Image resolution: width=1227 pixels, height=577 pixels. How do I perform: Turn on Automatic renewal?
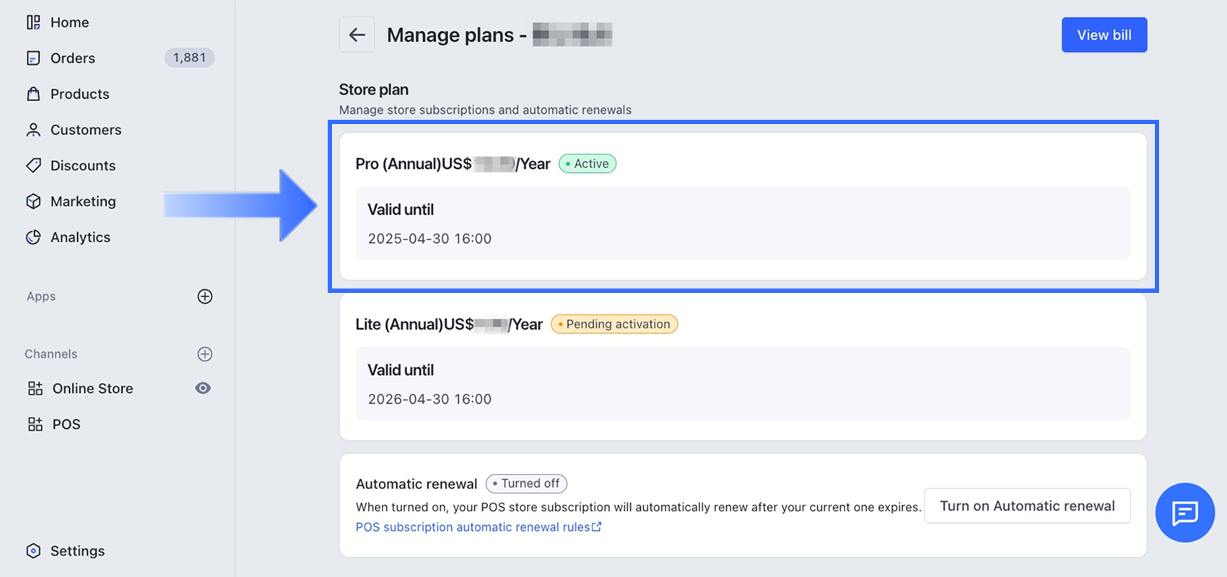pos(1027,506)
